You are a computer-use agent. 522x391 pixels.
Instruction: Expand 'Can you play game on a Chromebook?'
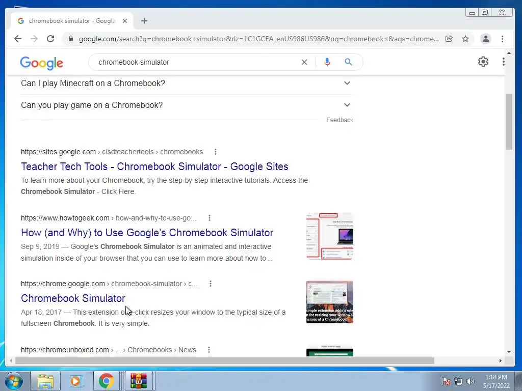click(187, 105)
